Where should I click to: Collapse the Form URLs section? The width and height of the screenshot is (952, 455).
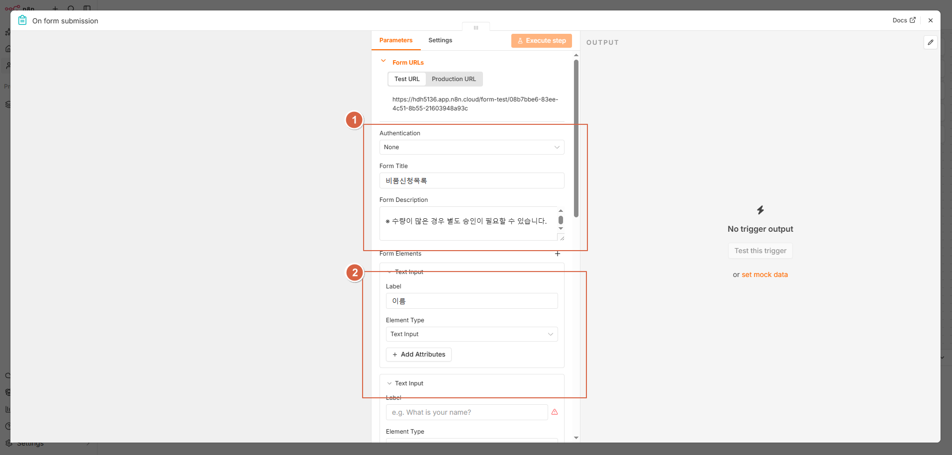[x=383, y=61]
